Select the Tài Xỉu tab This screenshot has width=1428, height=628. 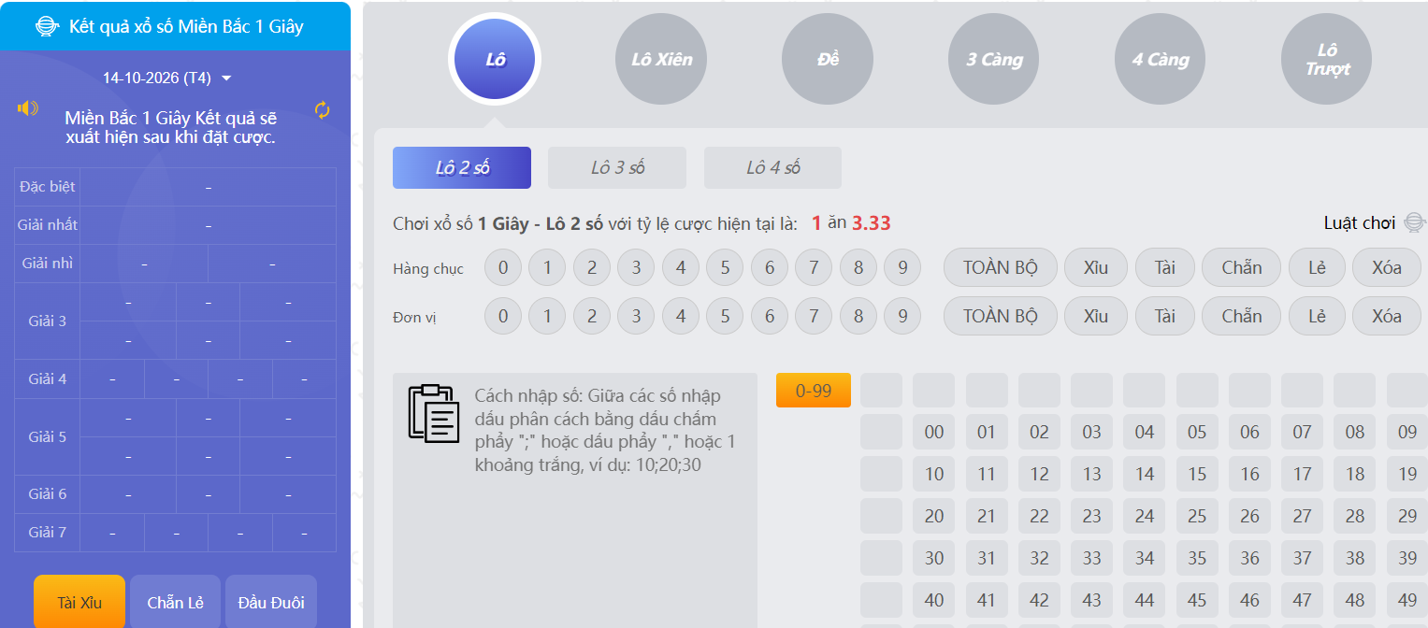click(x=79, y=602)
